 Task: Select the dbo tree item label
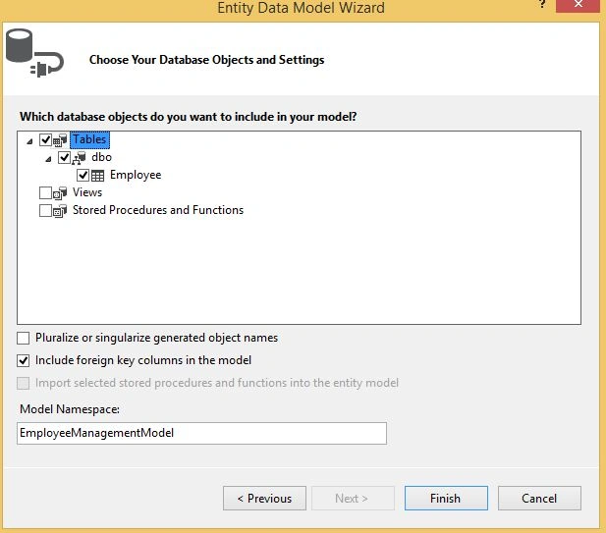click(x=101, y=157)
